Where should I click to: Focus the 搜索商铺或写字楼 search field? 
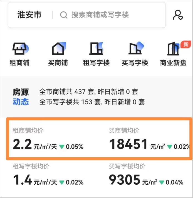click(100, 15)
